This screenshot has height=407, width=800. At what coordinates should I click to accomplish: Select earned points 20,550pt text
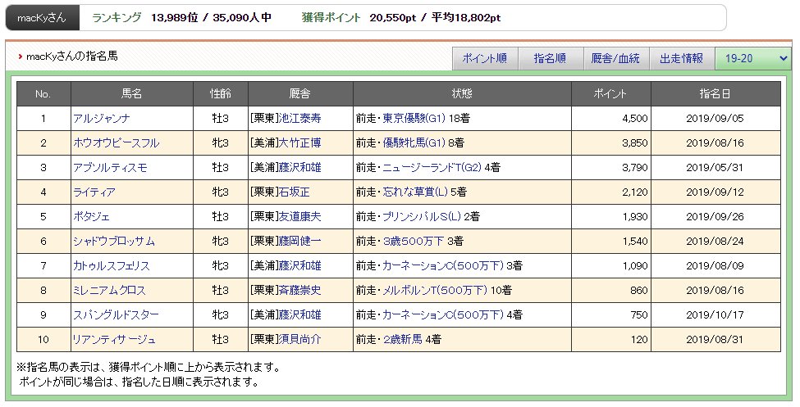tap(393, 18)
